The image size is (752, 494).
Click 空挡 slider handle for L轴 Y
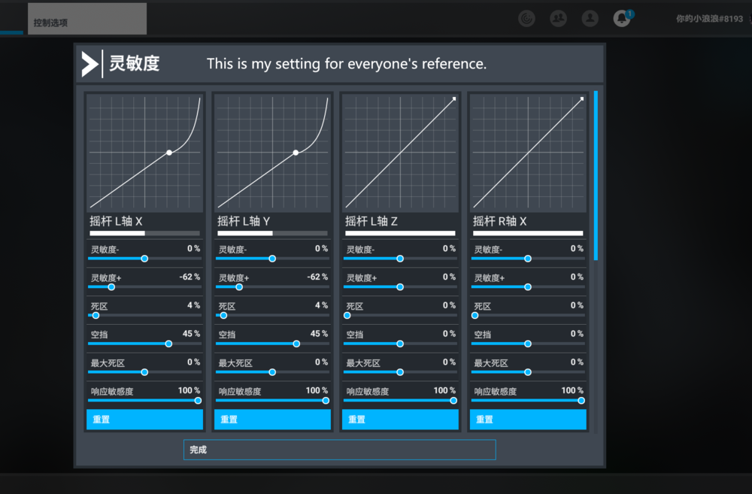pos(296,344)
